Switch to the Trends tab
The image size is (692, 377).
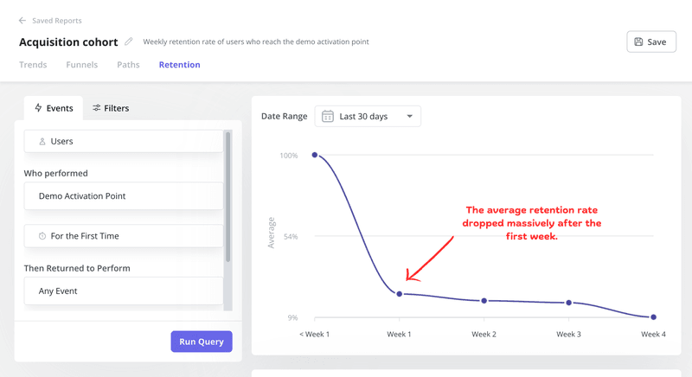(x=33, y=65)
